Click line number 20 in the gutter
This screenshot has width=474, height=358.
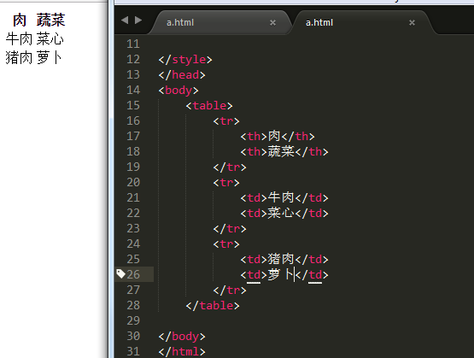133,182
